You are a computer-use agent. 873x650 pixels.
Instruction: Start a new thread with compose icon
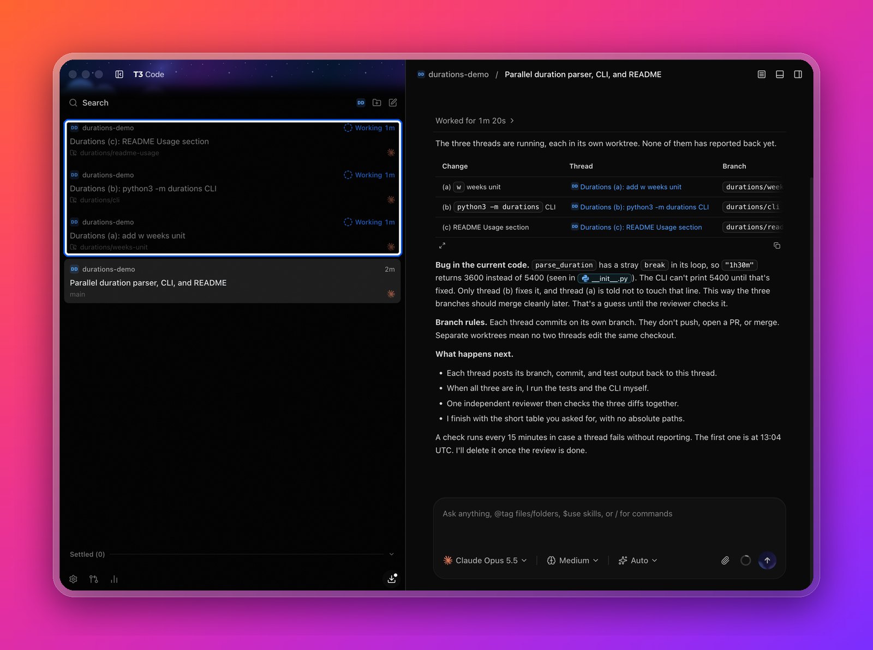[x=393, y=102]
